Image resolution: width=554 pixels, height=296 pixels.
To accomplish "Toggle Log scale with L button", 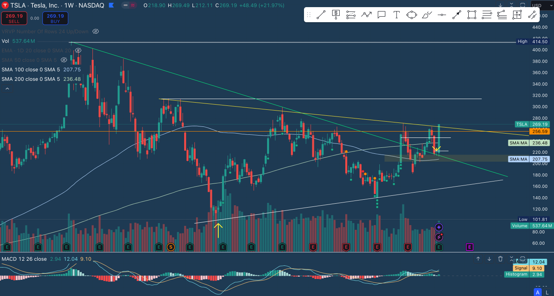I will (547, 292).
